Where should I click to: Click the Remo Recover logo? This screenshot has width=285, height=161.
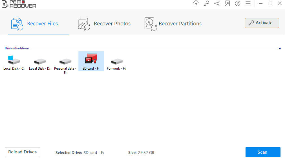[19, 4]
